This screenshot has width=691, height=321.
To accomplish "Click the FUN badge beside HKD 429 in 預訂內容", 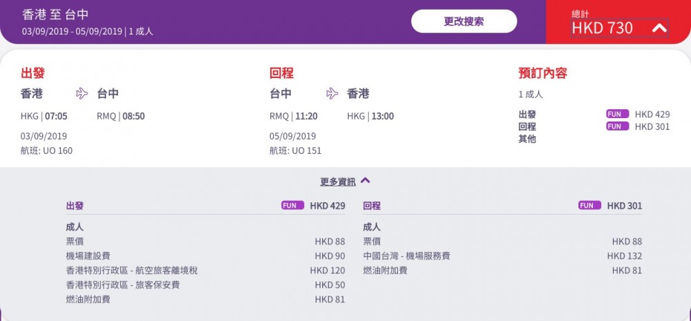I will [617, 114].
